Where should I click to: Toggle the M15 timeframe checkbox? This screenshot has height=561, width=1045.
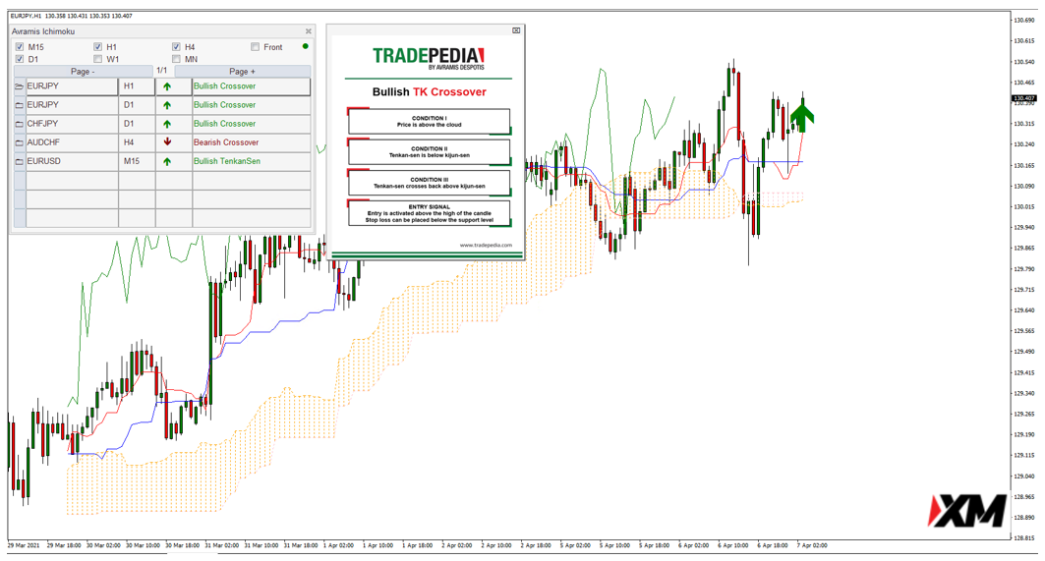point(20,47)
